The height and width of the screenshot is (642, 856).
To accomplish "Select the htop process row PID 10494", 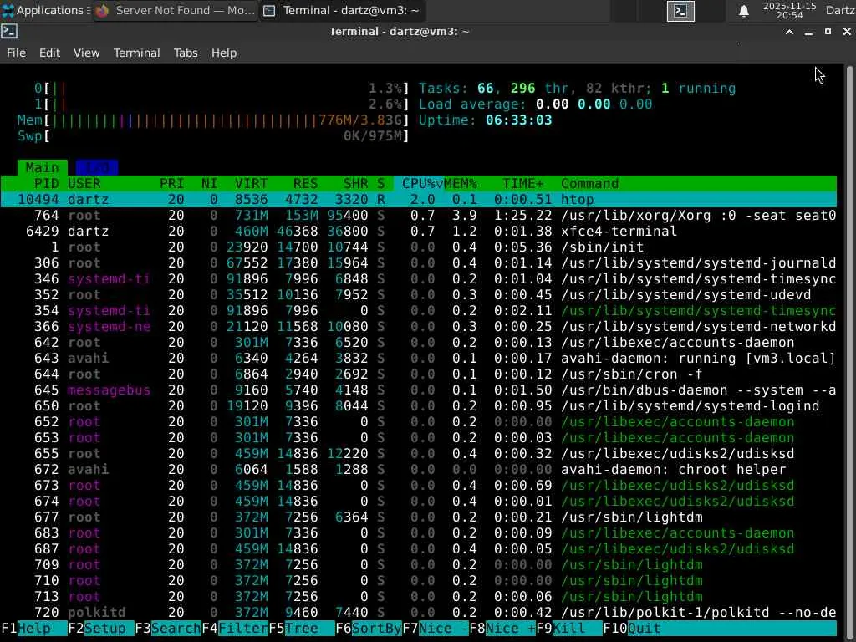I will 419,199.
